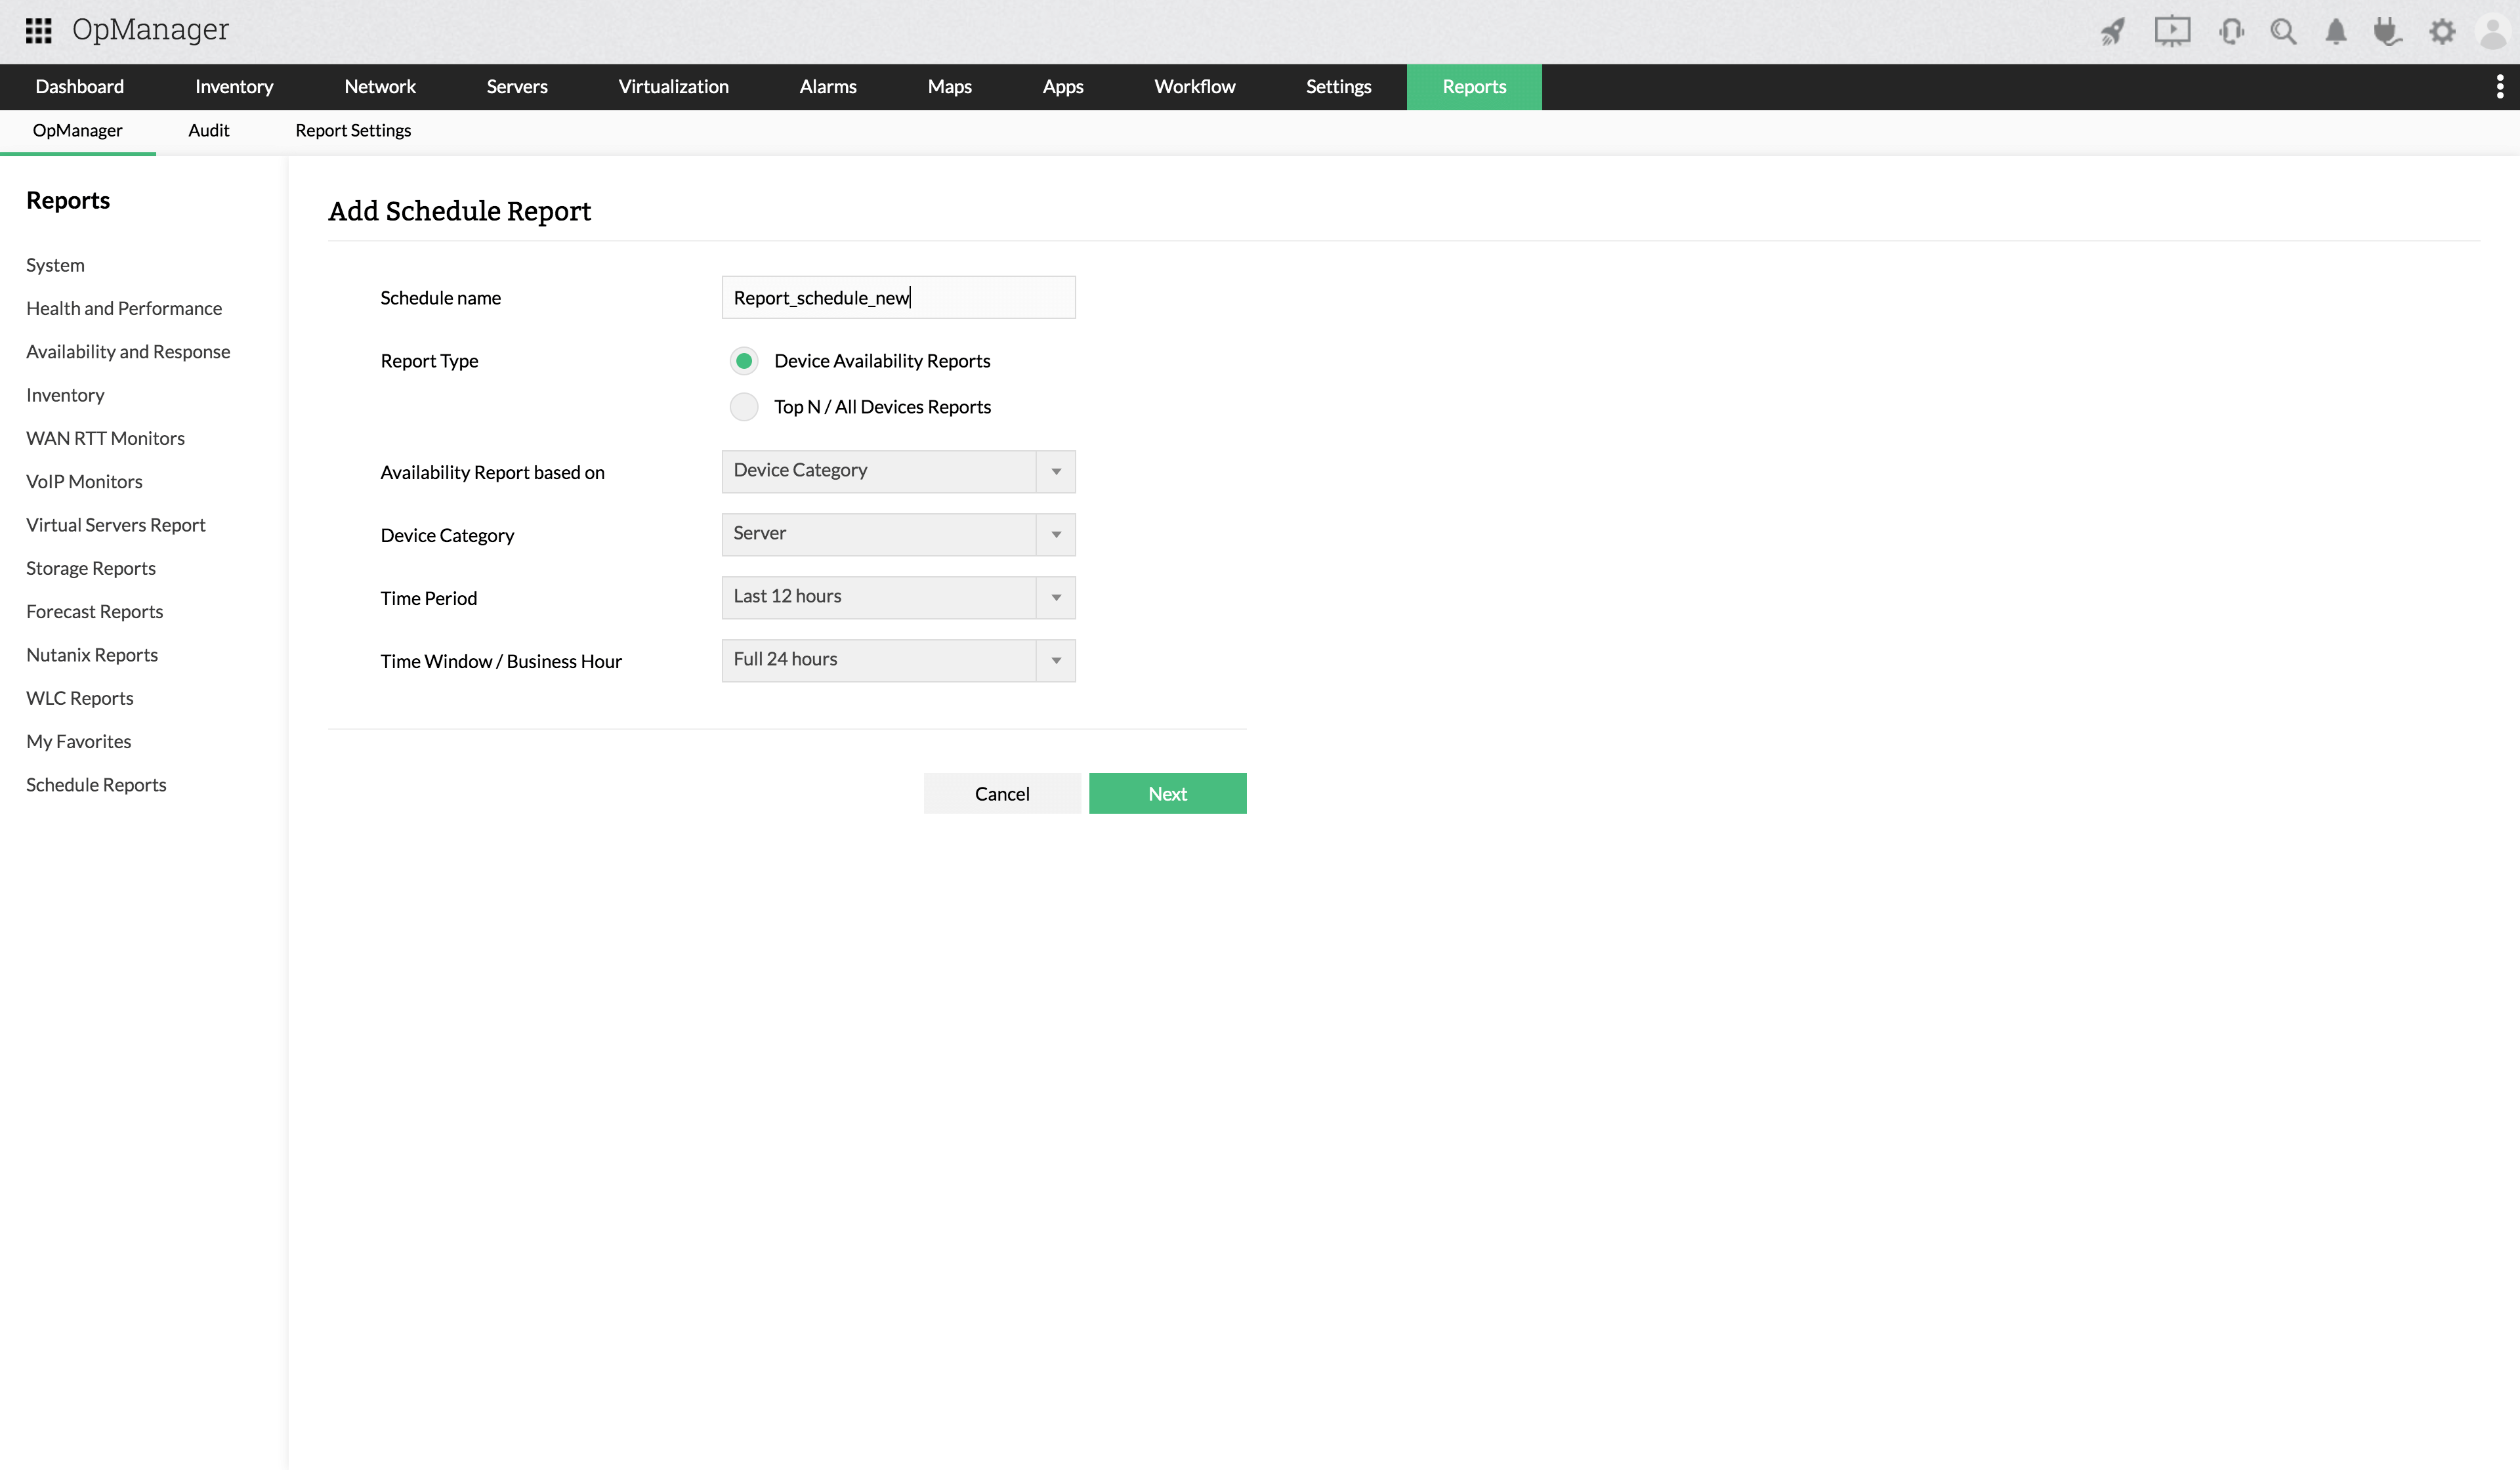The width and height of the screenshot is (2520, 1470).
Task: Click the user profile avatar icon
Action: 2490,31
